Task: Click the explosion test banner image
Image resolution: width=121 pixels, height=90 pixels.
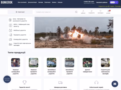Action: click(74, 32)
